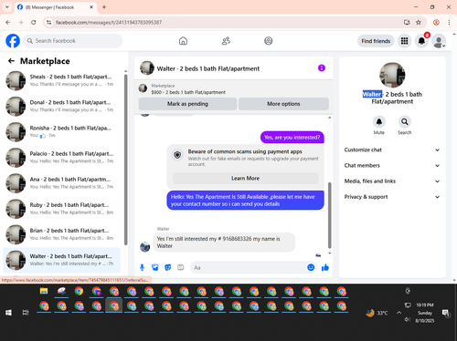457x341 pixels.
Task: Choose a sticker icon in composer
Action: tap(168, 267)
